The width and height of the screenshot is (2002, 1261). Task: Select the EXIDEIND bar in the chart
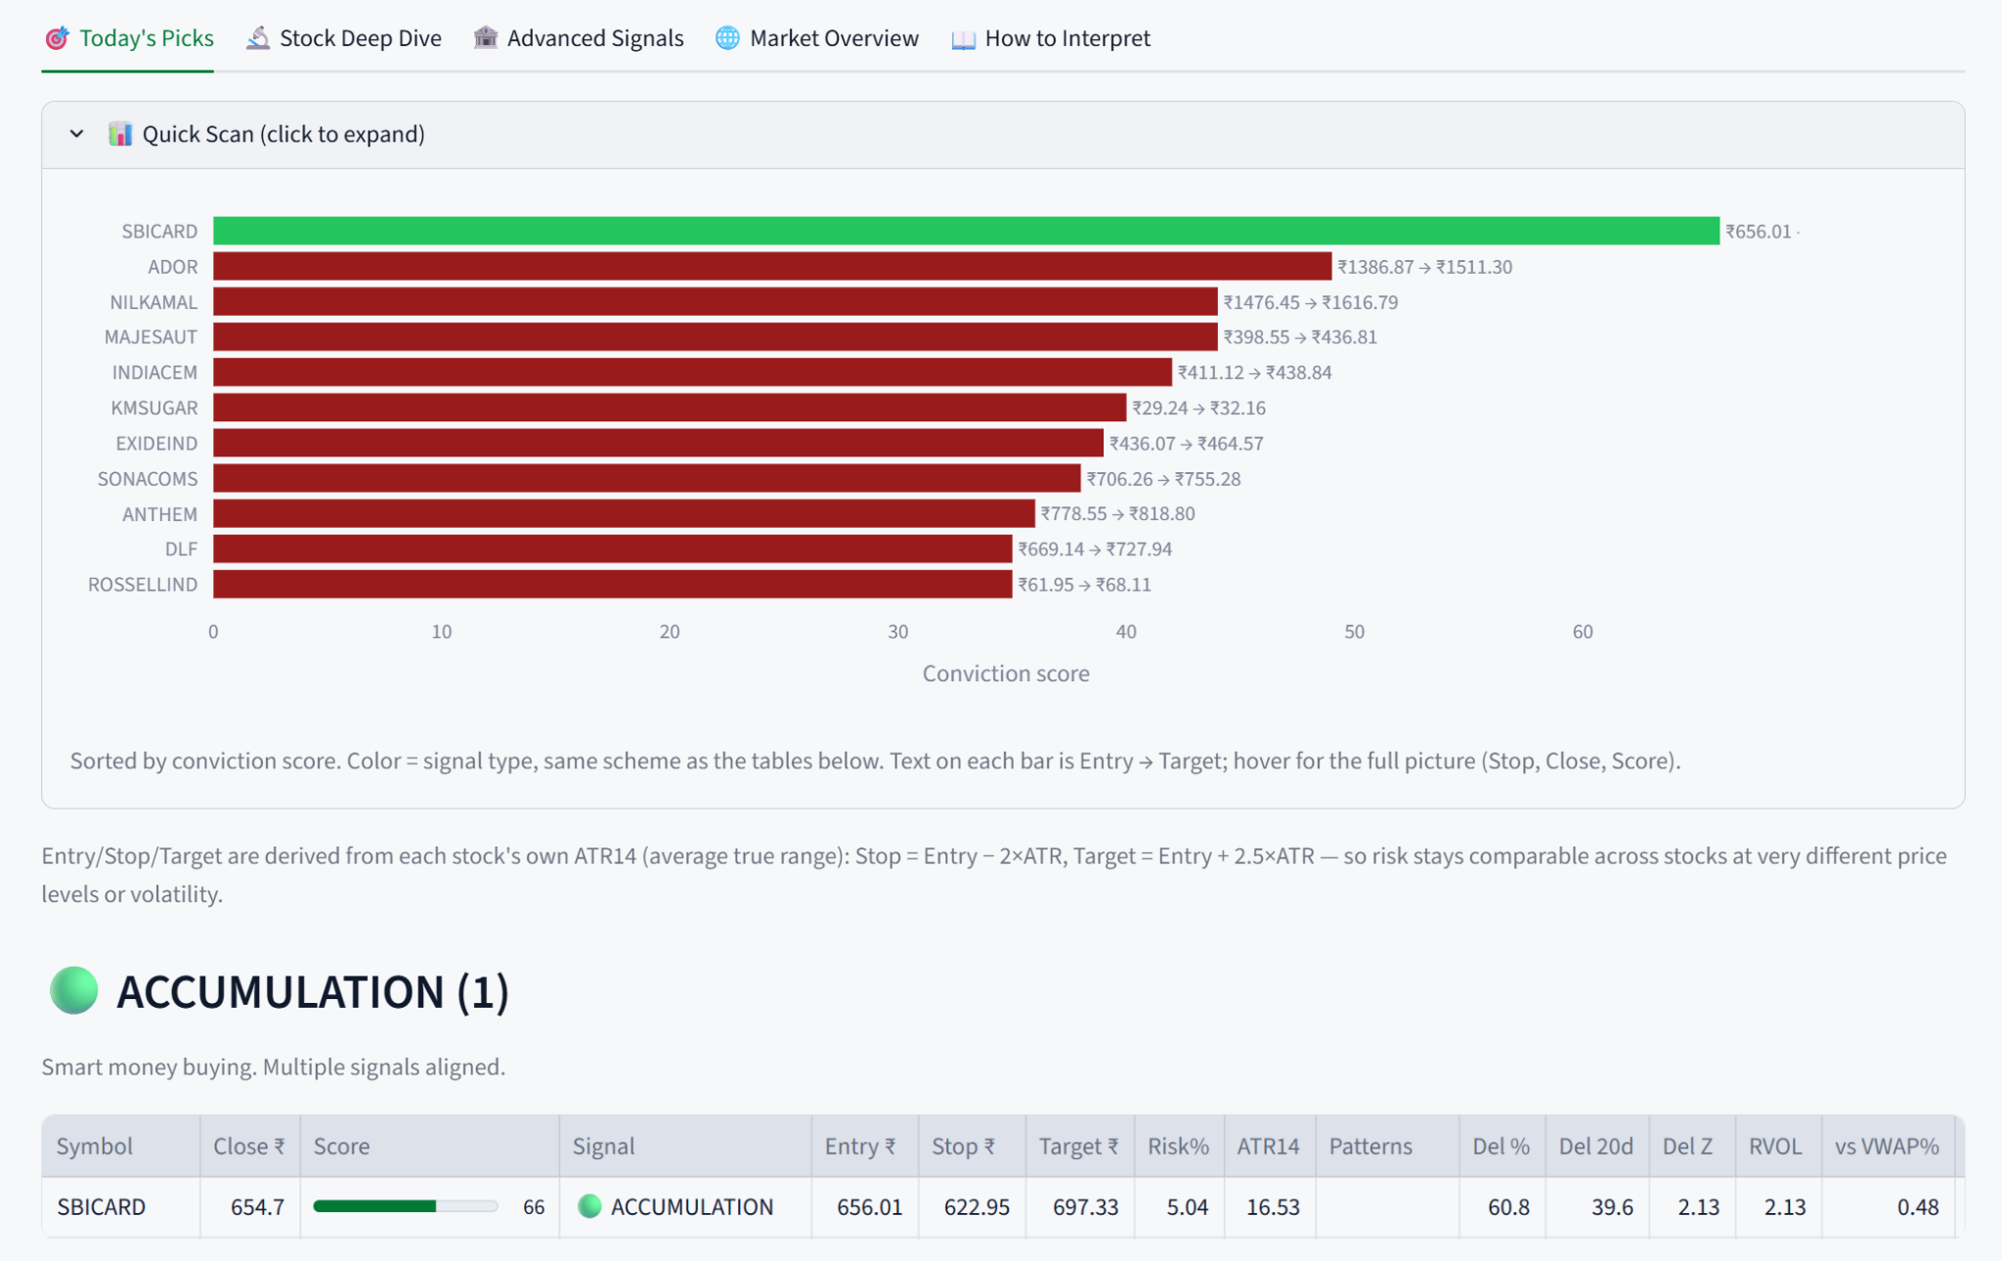click(x=658, y=443)
